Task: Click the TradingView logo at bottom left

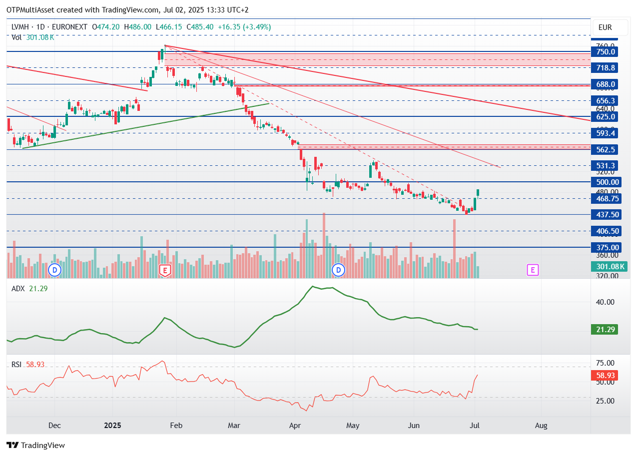Action: click(x=35, y=445)
